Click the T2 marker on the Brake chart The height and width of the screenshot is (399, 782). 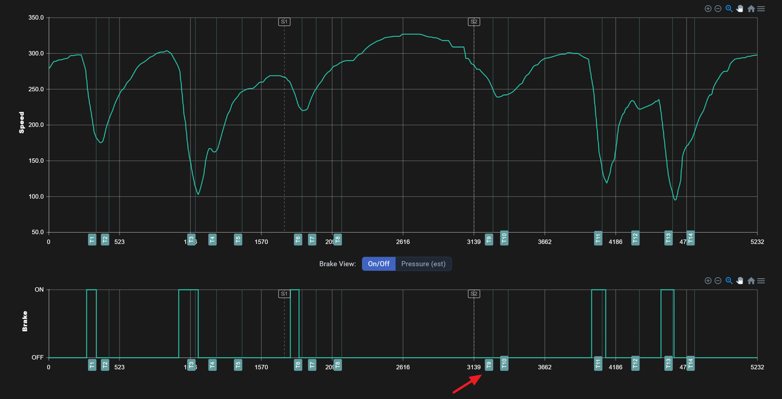point(105,365)
